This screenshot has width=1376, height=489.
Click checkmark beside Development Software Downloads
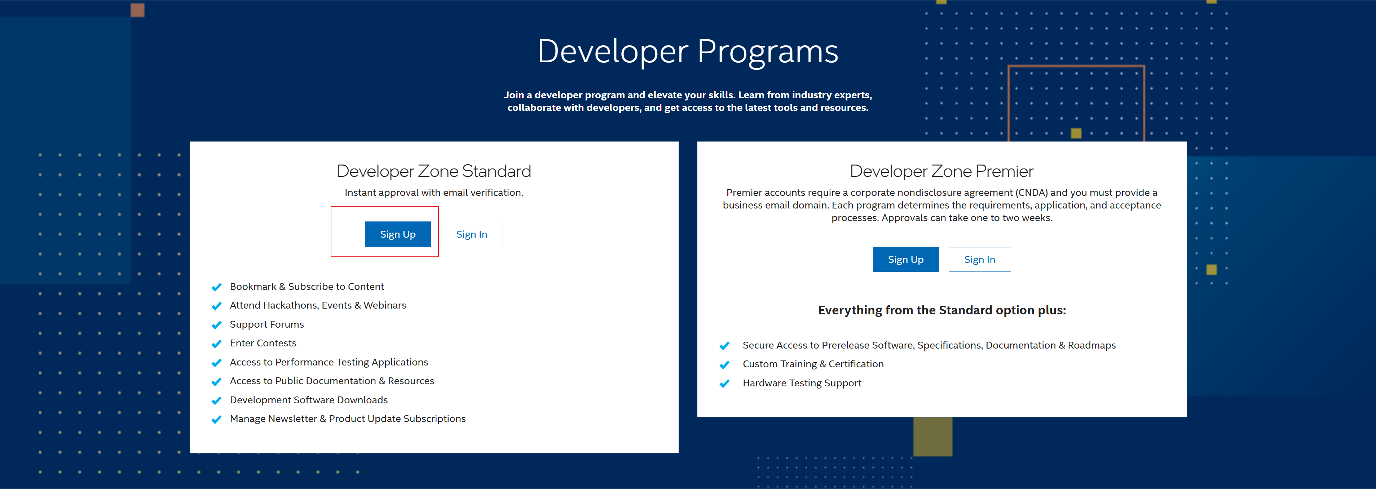tap(216, 401)
